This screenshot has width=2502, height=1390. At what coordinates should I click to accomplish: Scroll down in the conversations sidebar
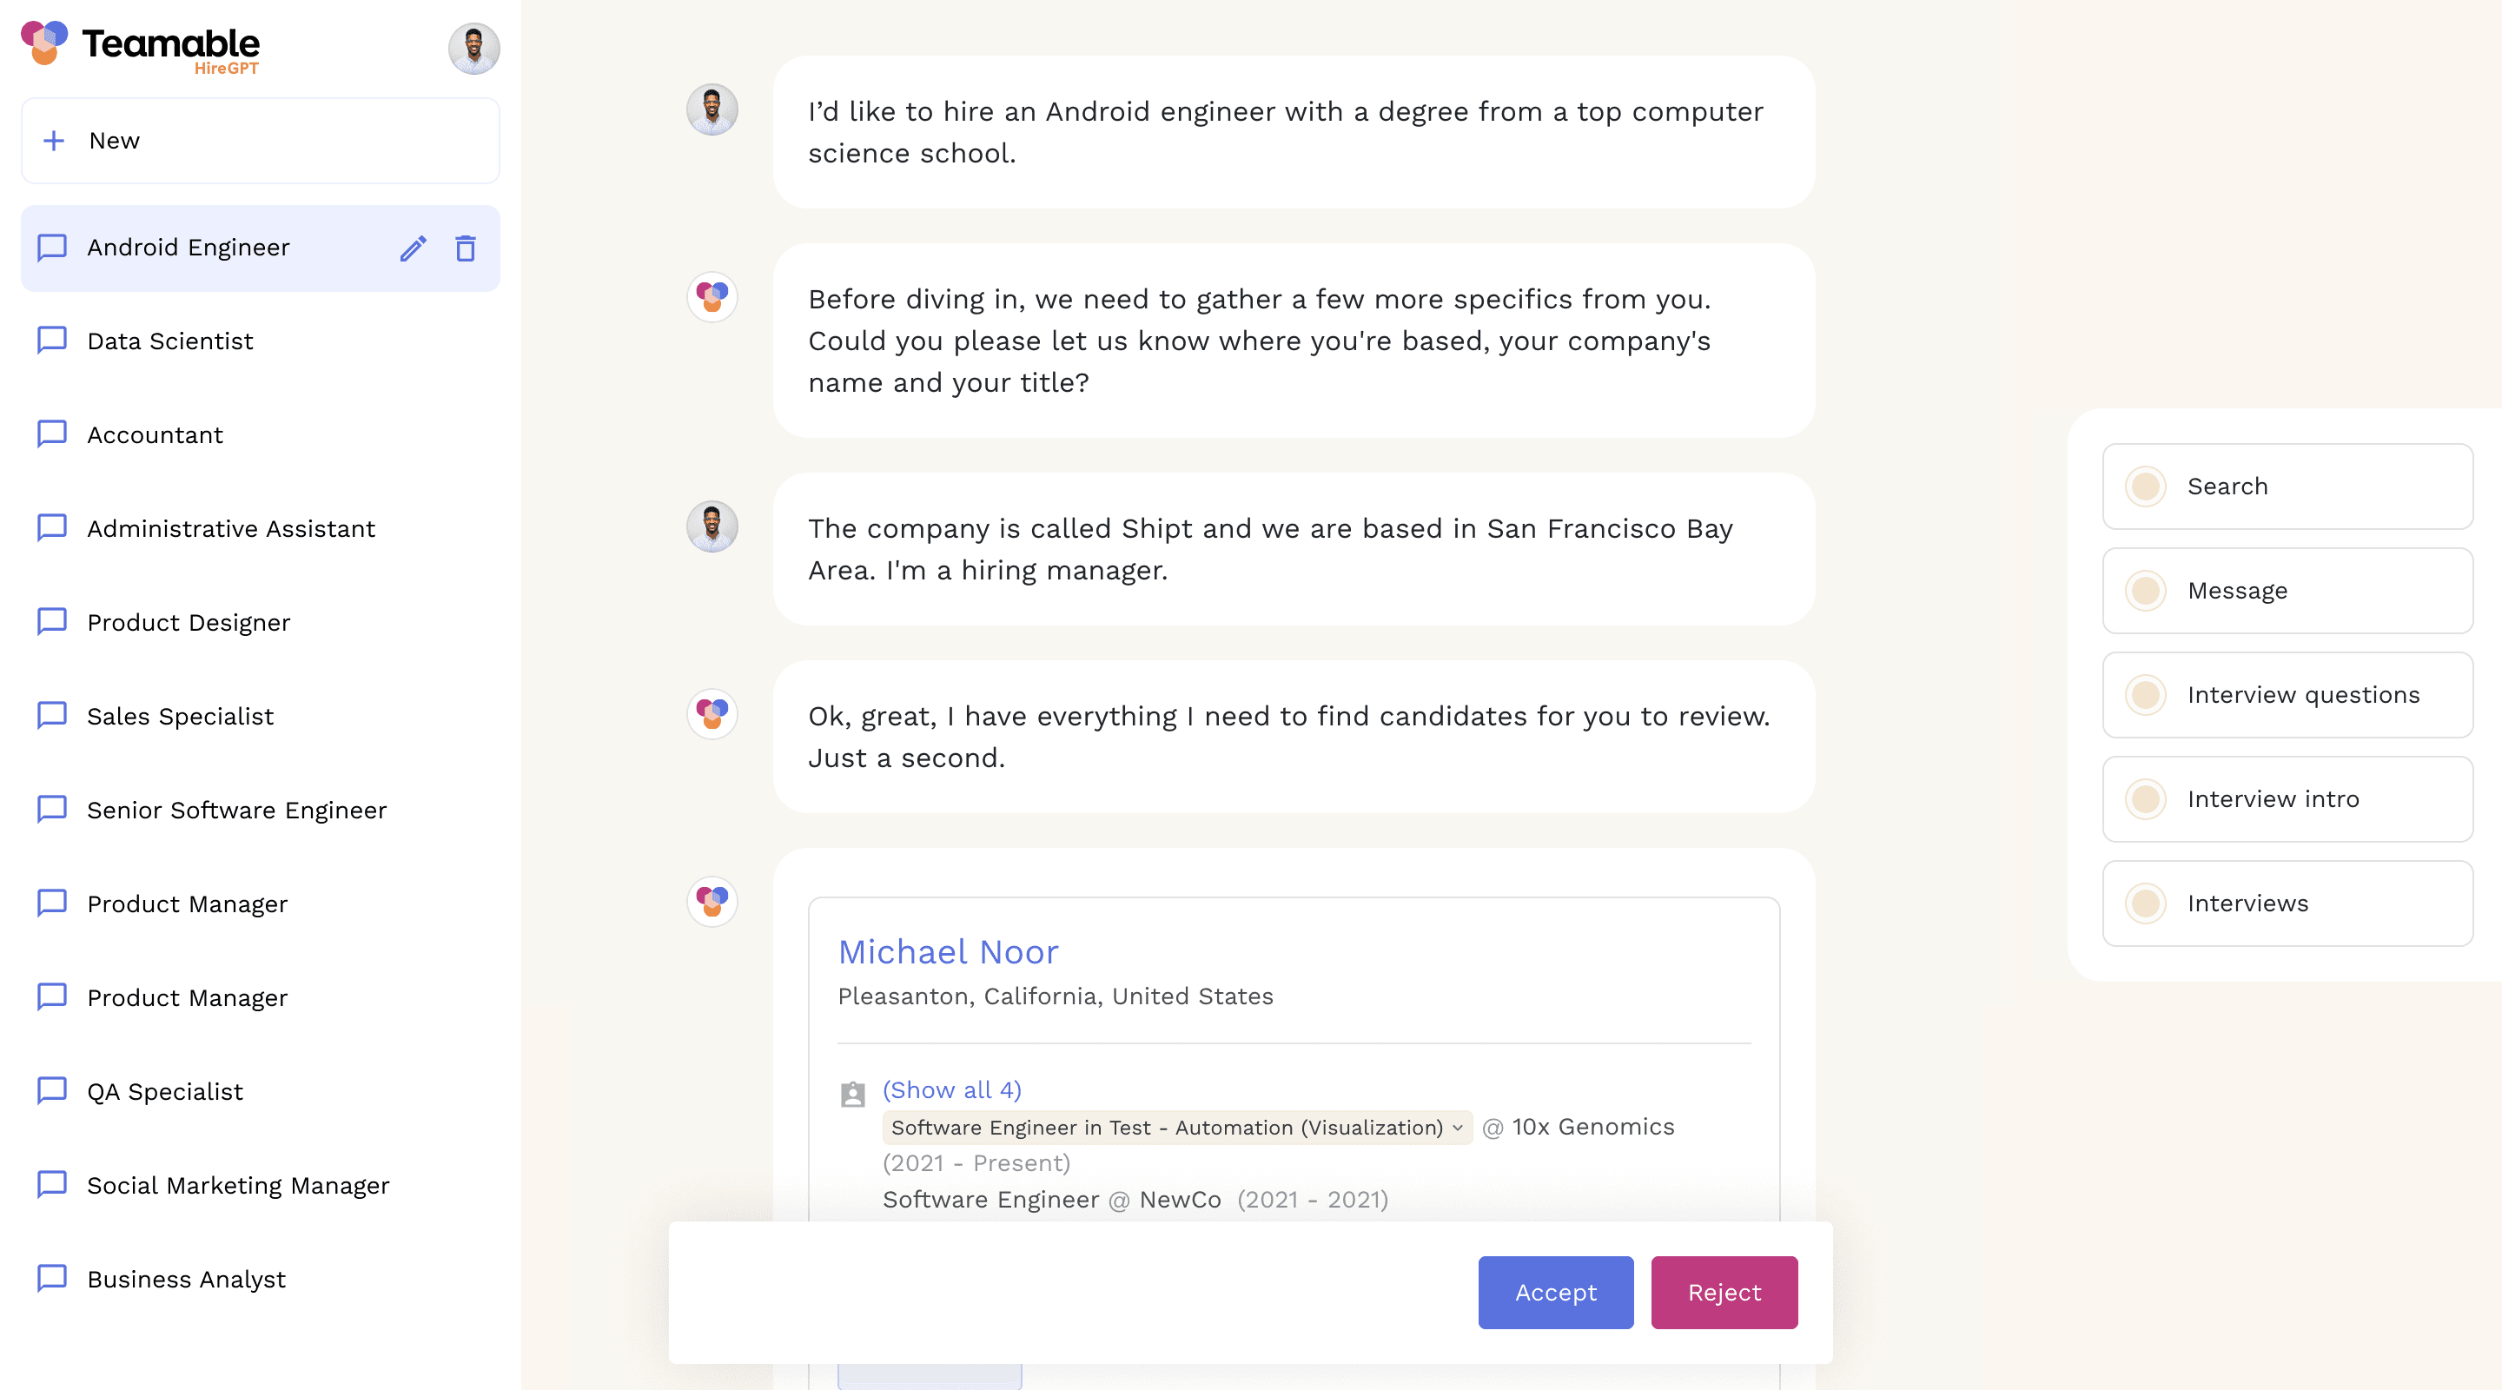pos(258,1334)
